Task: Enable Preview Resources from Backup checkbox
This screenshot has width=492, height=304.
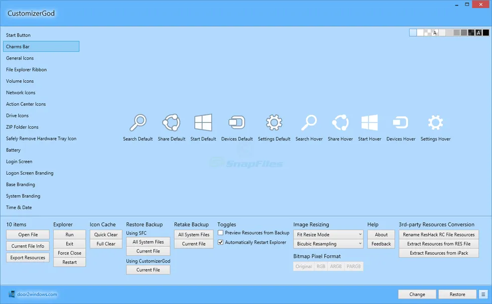Action: click(x=221, y=233)
